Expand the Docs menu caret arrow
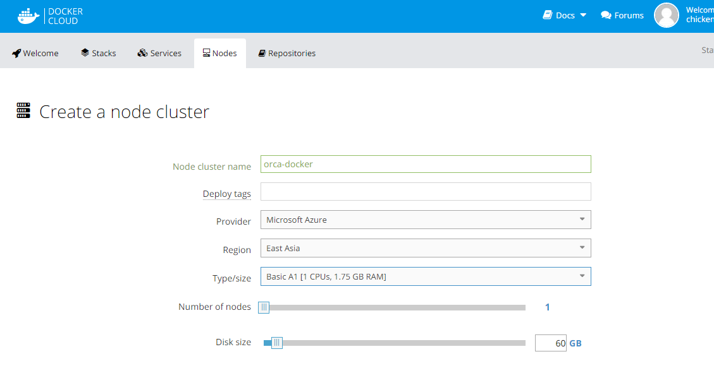Image resolution: width=714 pixels, height=366 pixels. pyautogui.click(x=583, y=15)
